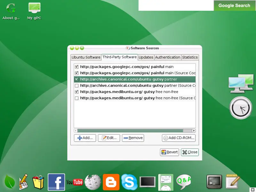
Task: Launch the green leaf dock icon
Action: point(10,182)
